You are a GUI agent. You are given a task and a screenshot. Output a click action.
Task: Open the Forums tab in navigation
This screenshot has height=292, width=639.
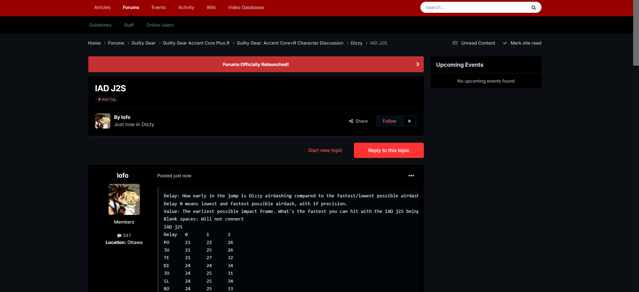click(x=131, y=8)
